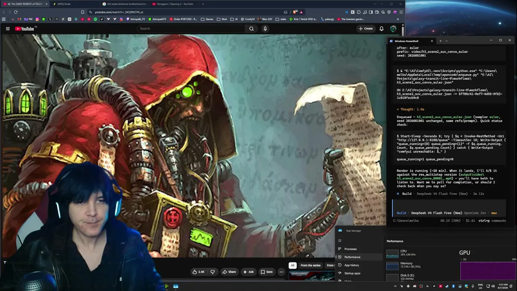Viewport: 517px width, 291px height.
Task: Select Performance in Task Manager
Action: 359,257
